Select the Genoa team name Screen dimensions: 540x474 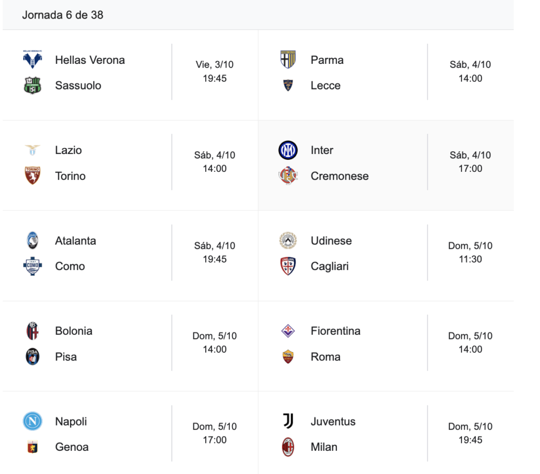pos(72,447)
